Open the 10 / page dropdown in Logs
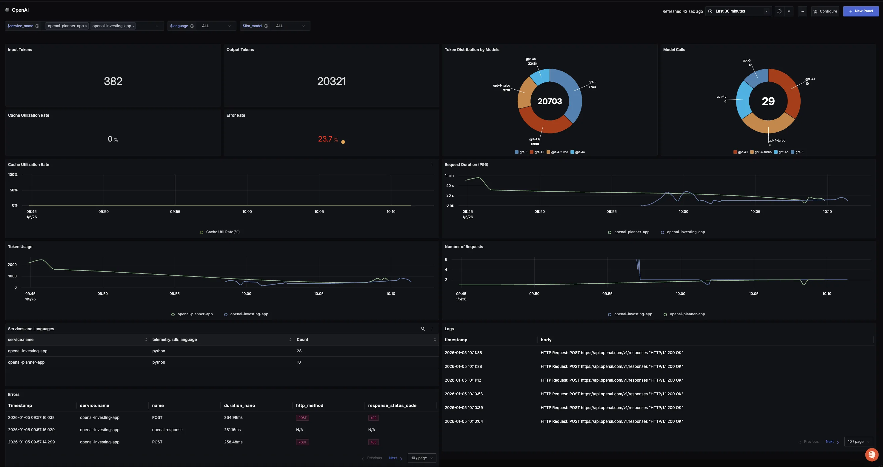This screenshot has height=467, width=883. (x=858, y=442)
